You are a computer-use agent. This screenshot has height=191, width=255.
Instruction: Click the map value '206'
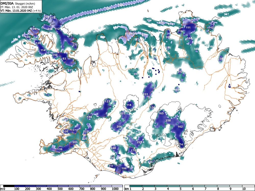click(119, 127)
